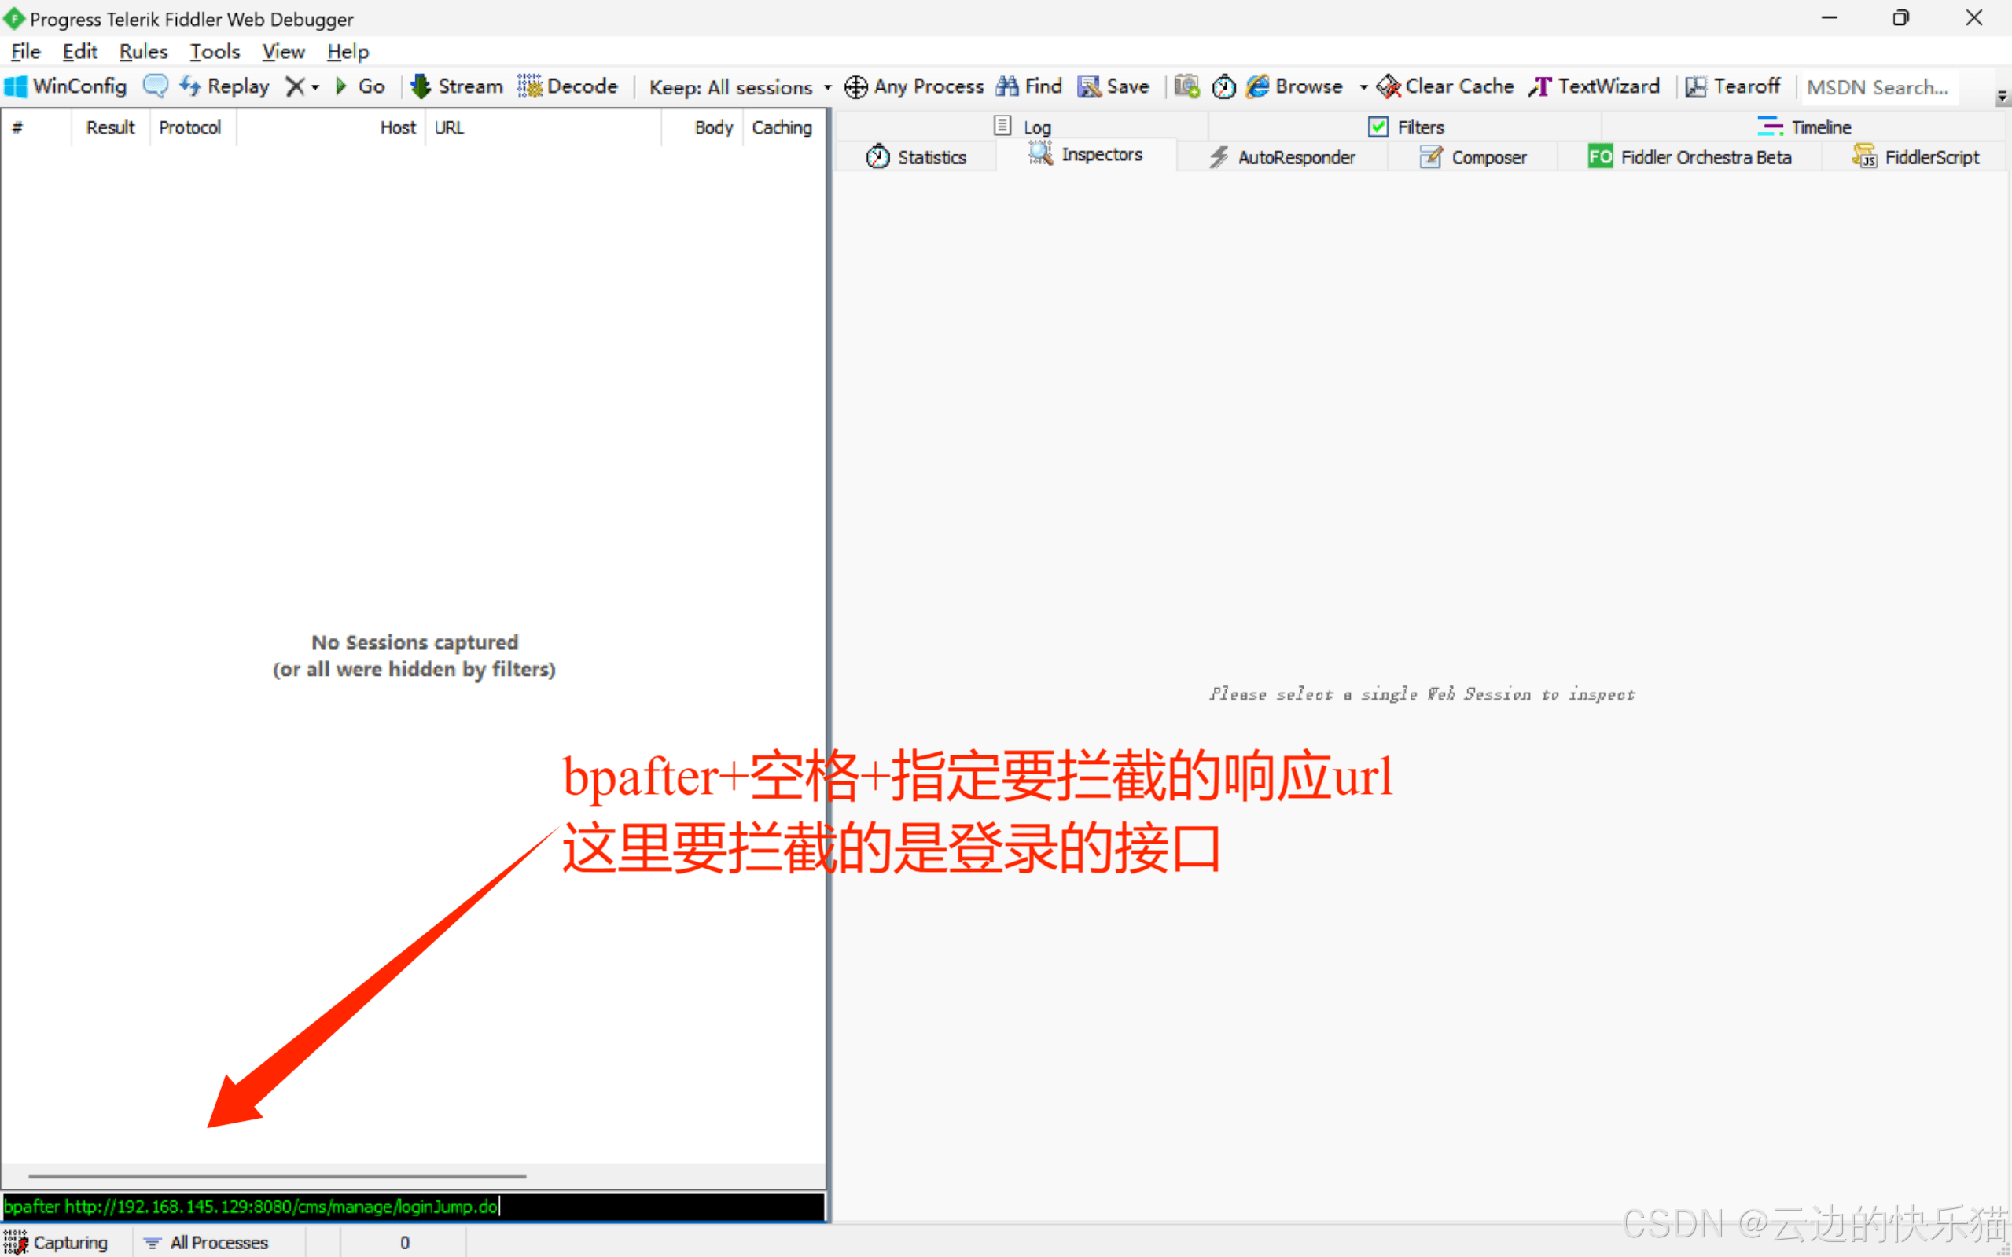
Task: Open the Find sessions tool
Action: tap(1029, 86)
